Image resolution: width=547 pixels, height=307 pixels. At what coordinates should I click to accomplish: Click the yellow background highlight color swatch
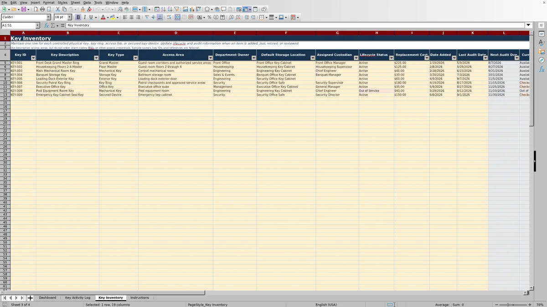[112, 17]
